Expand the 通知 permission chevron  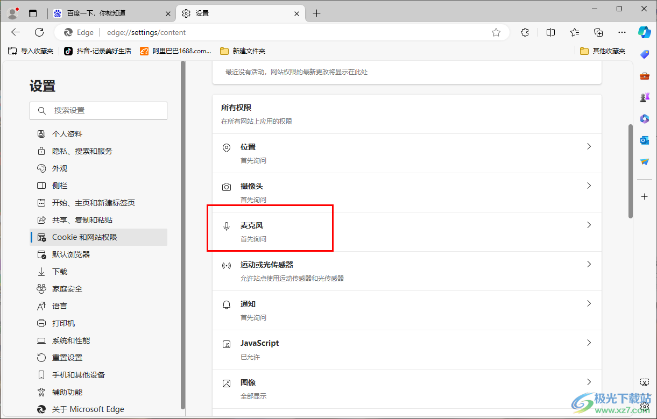coord(589,303)
